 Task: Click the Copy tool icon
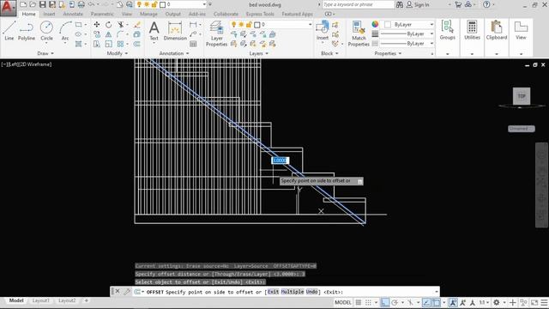(97, 34)
